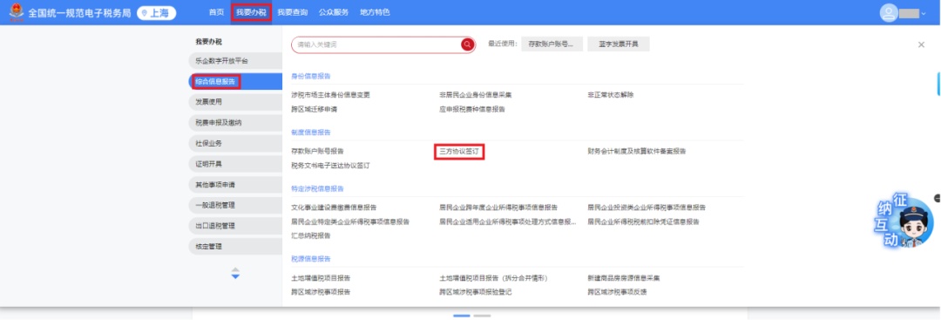Open 非居民企业身份信息采集
Screen dimensions: 941x320
coord(476,95)
